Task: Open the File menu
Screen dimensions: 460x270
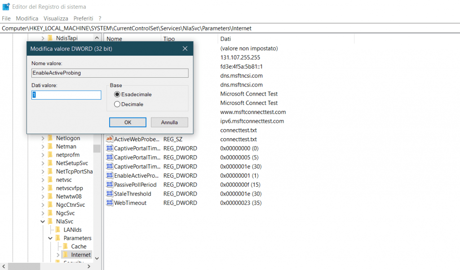Action: pos(6,18)
